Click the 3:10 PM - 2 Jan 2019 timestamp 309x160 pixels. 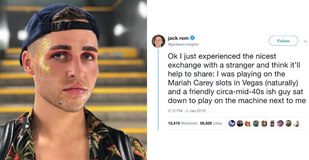(x=186, y=111)
